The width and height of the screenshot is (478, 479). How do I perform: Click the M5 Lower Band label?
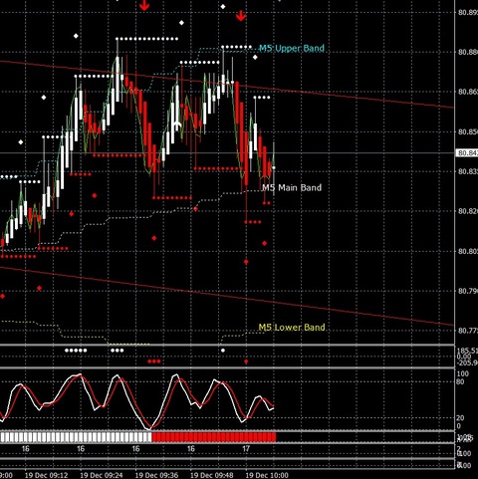click(292, 328)
